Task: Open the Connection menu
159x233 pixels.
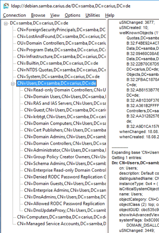Action: tap(14, 15)
